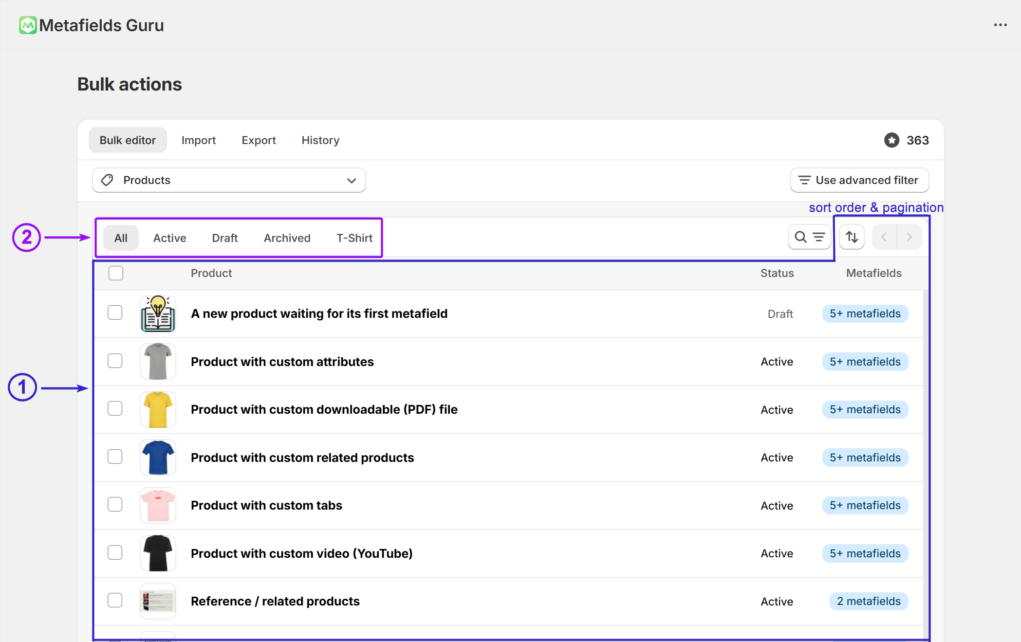Click the sort order arrows icon
1021x642 pixels.
[852, 237]
